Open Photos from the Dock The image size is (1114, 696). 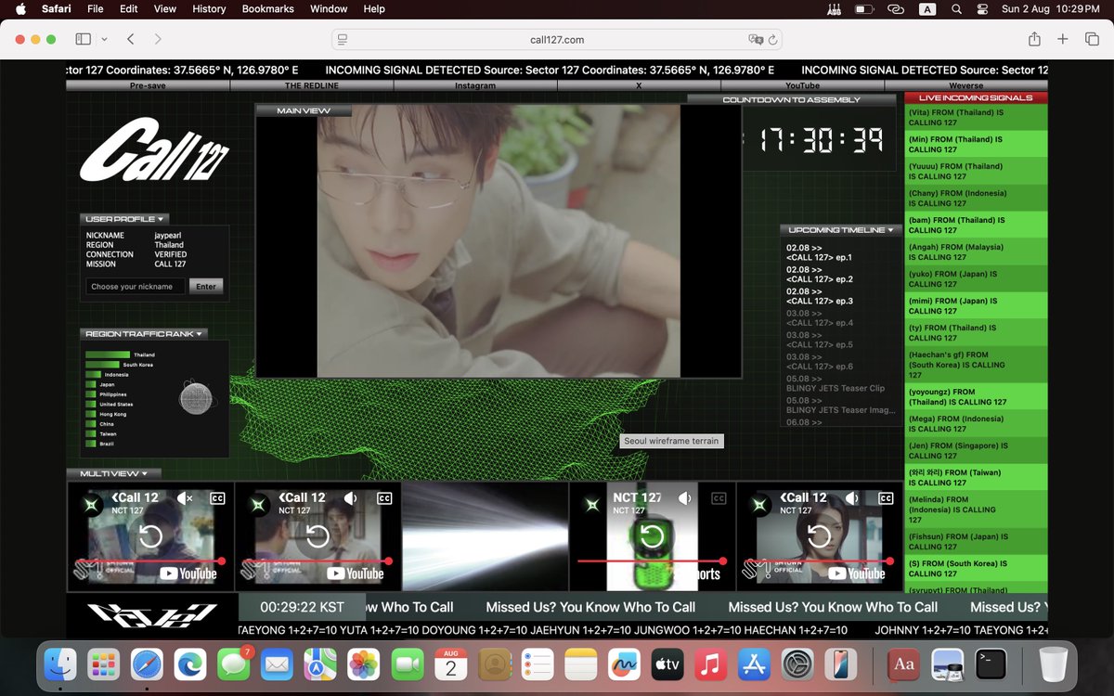[x=363, y=664]
